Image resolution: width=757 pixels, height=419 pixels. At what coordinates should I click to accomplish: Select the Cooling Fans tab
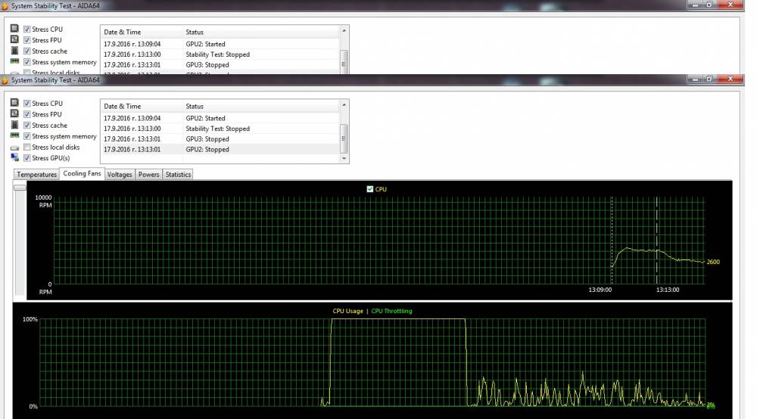click(82, 174)
